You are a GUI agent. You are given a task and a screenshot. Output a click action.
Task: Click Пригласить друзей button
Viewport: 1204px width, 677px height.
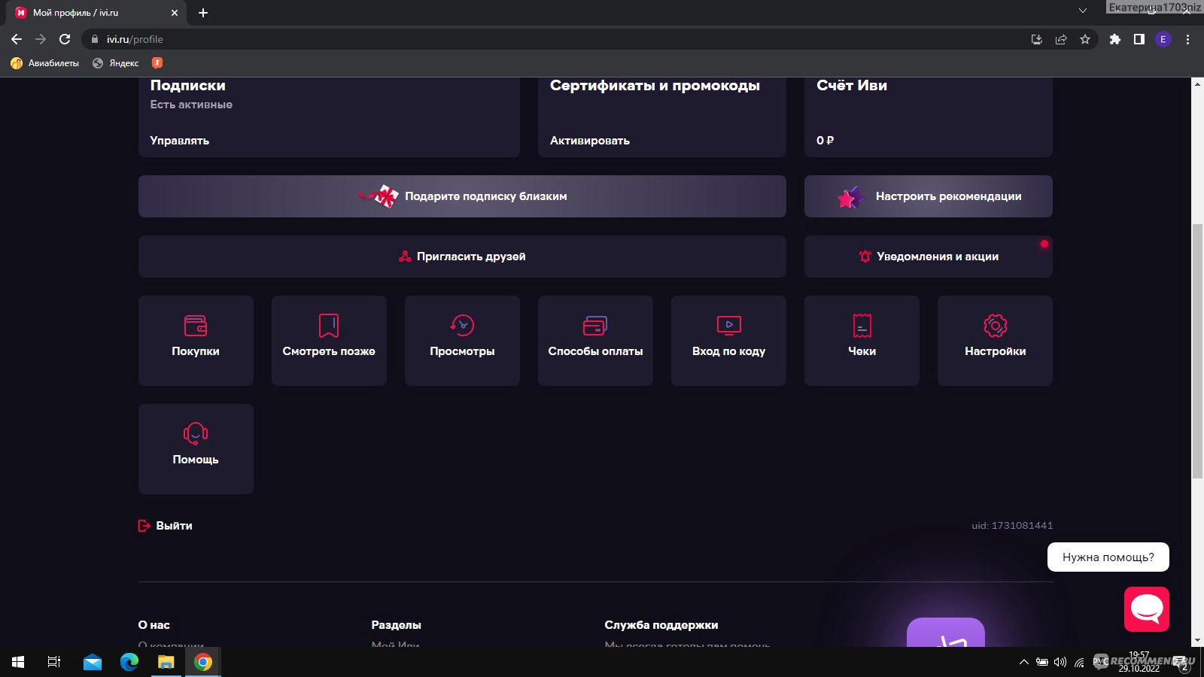(462, 257)
